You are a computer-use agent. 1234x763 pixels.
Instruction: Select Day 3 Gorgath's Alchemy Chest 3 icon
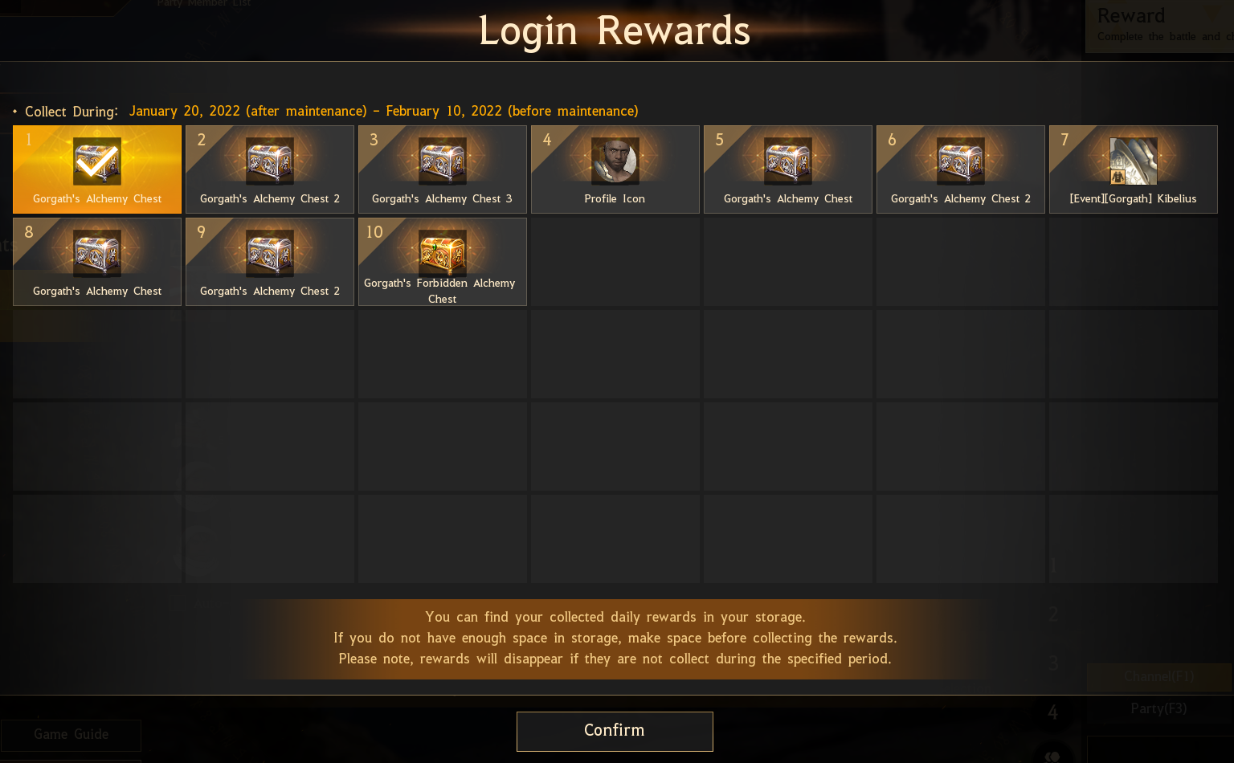pos(443,161)
